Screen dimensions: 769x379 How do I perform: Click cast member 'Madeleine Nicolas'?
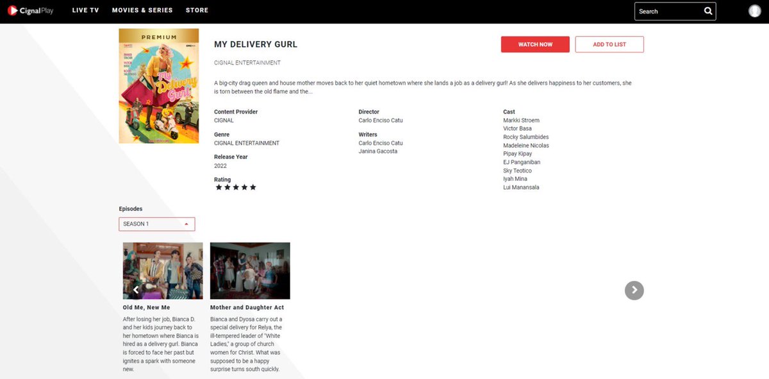[526, 146]
